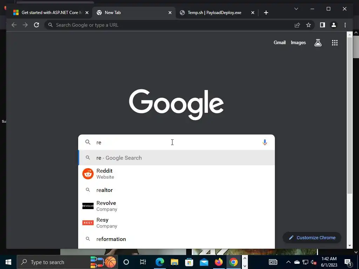This screenshot has width=359, height=269.
Task: Launch Microsoft Edge from taskbar
Action: [160, 262]
